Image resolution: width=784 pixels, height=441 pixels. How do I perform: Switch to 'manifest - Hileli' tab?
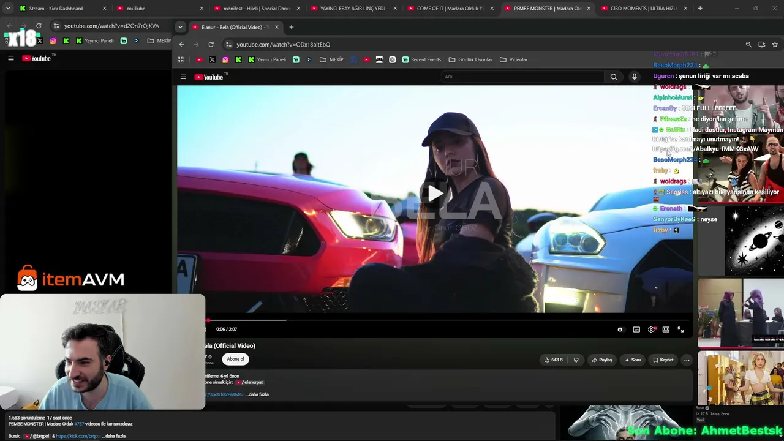(256, 9)
